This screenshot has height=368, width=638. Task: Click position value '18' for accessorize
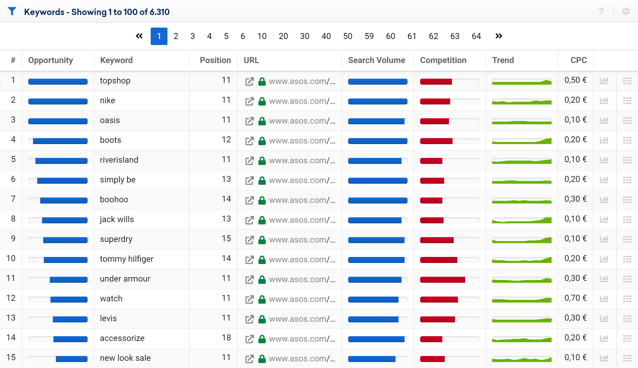226,338
